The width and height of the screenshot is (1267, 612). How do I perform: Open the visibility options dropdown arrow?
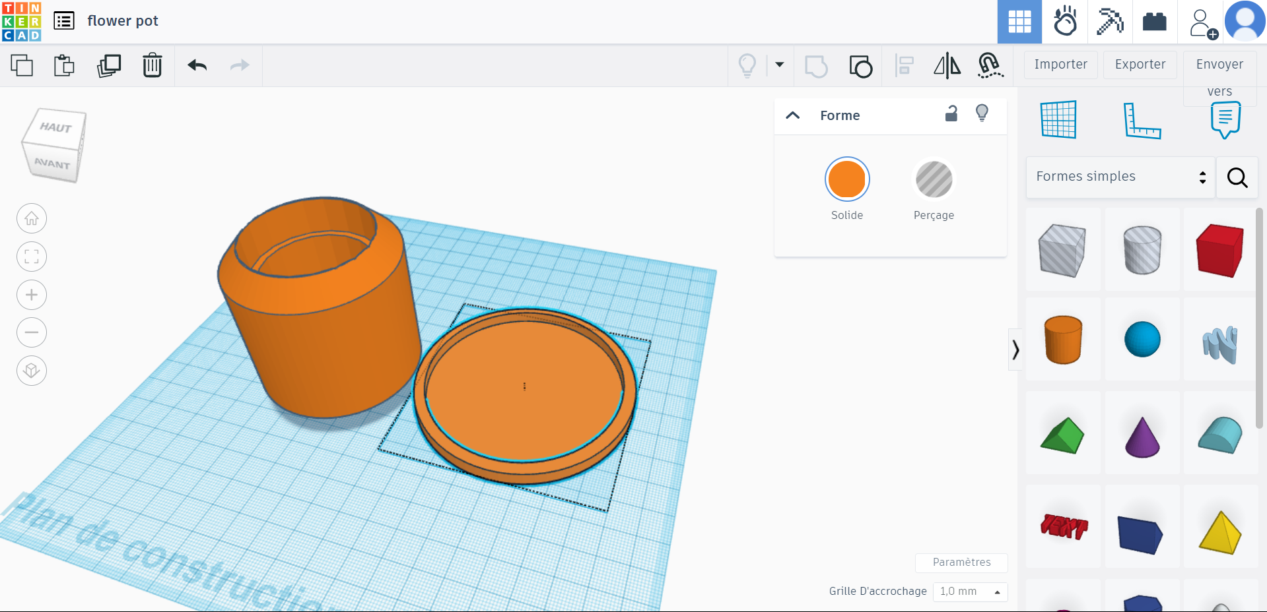click(780, 65)
